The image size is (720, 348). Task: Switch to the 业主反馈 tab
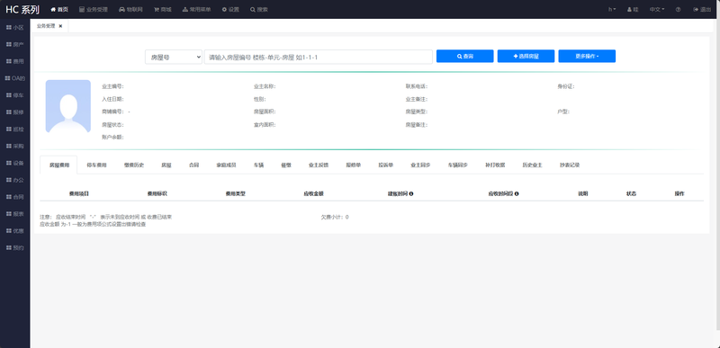pos(319,165)
